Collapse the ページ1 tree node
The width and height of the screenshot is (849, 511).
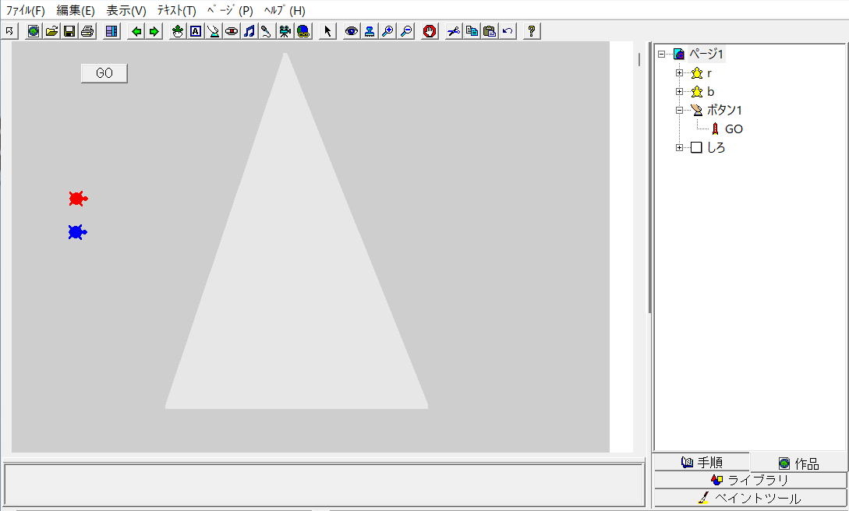(x=661, y=54)
